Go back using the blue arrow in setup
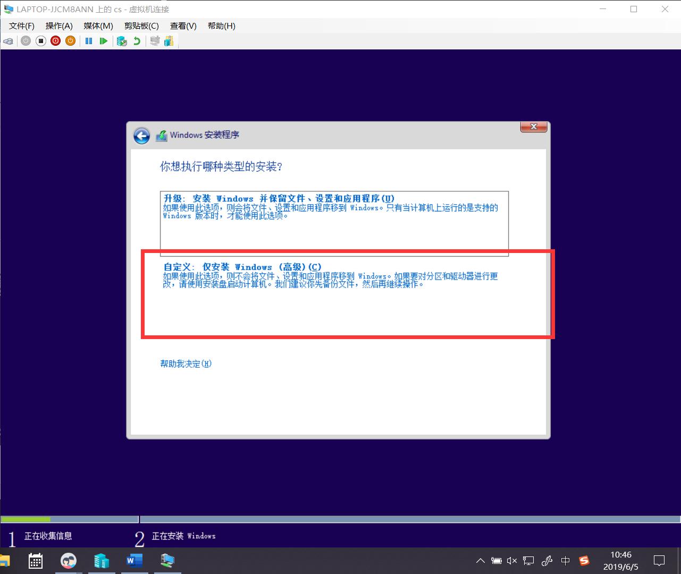 click(141, 136)
